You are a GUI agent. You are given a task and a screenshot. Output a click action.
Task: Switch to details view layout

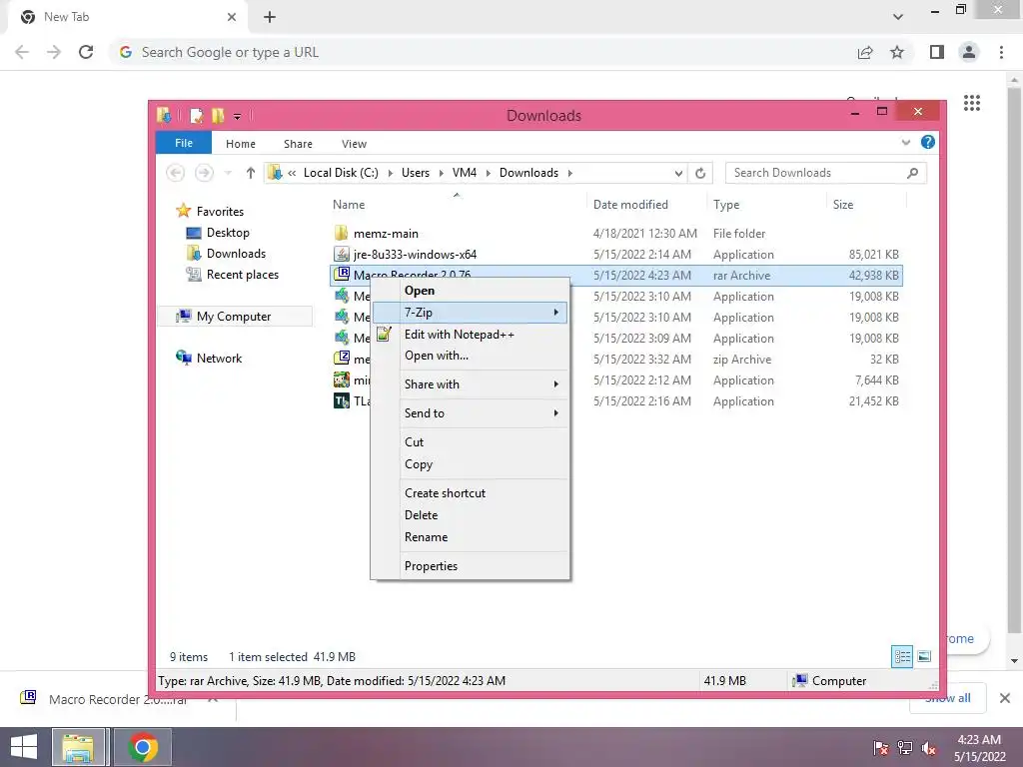902,656
